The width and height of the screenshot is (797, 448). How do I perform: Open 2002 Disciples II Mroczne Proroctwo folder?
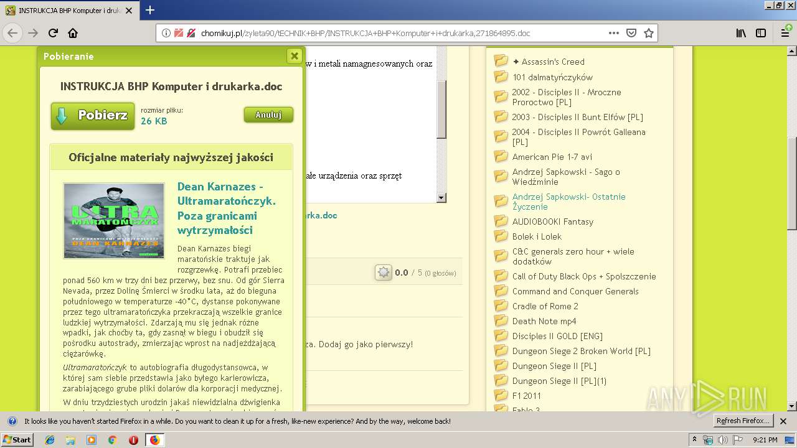[567, 97]
